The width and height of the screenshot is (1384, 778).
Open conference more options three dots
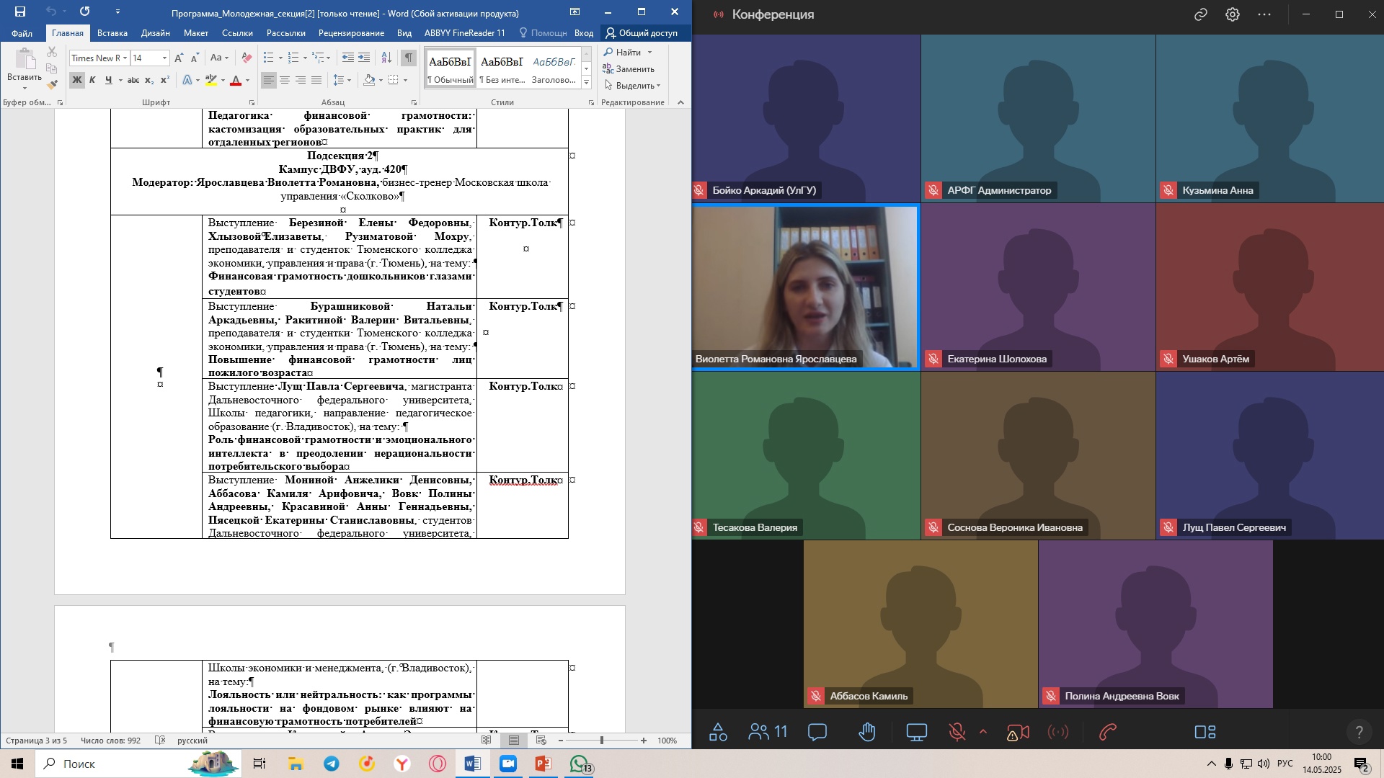(1264, 14)
